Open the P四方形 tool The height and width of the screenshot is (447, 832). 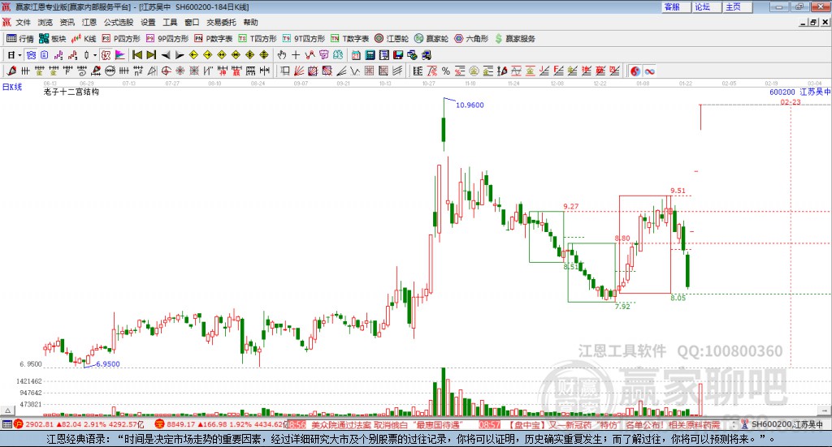point(121,39)
